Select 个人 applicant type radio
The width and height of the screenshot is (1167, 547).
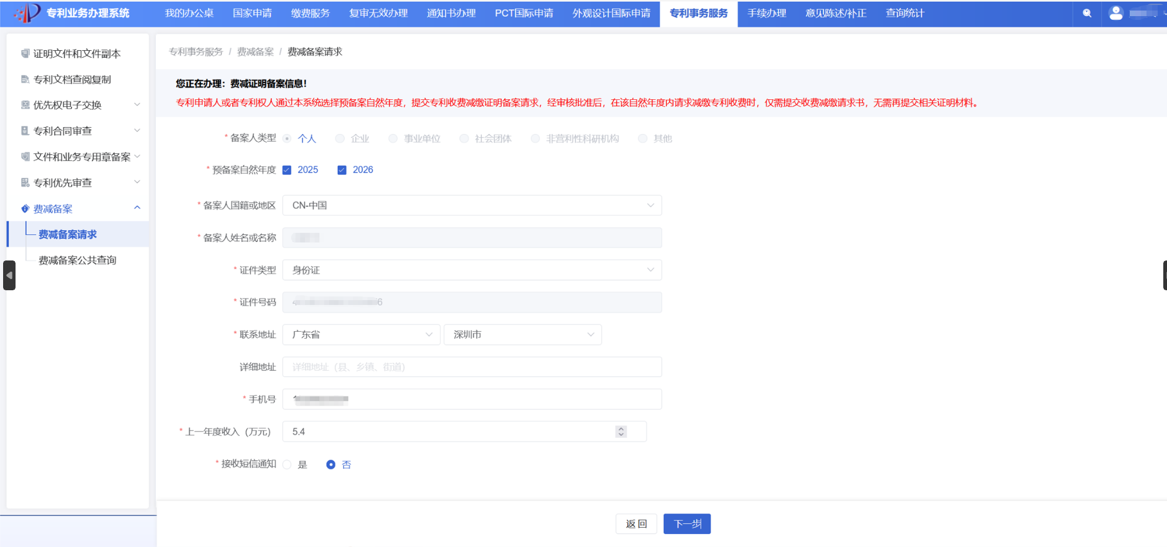coord(287,138)
